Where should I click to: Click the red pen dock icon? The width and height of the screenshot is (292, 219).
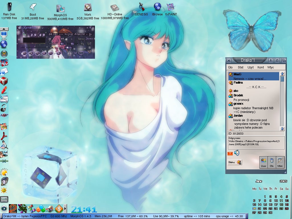coord(4,90)
